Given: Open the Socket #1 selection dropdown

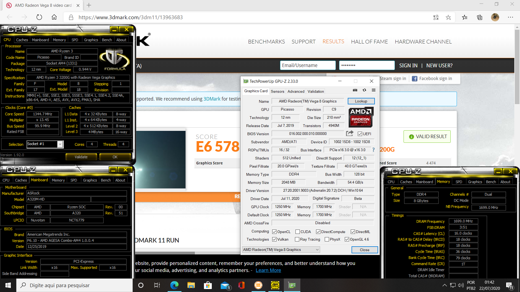Looking at the screenshot, I should pyautogui.click(x=45, y=144).
